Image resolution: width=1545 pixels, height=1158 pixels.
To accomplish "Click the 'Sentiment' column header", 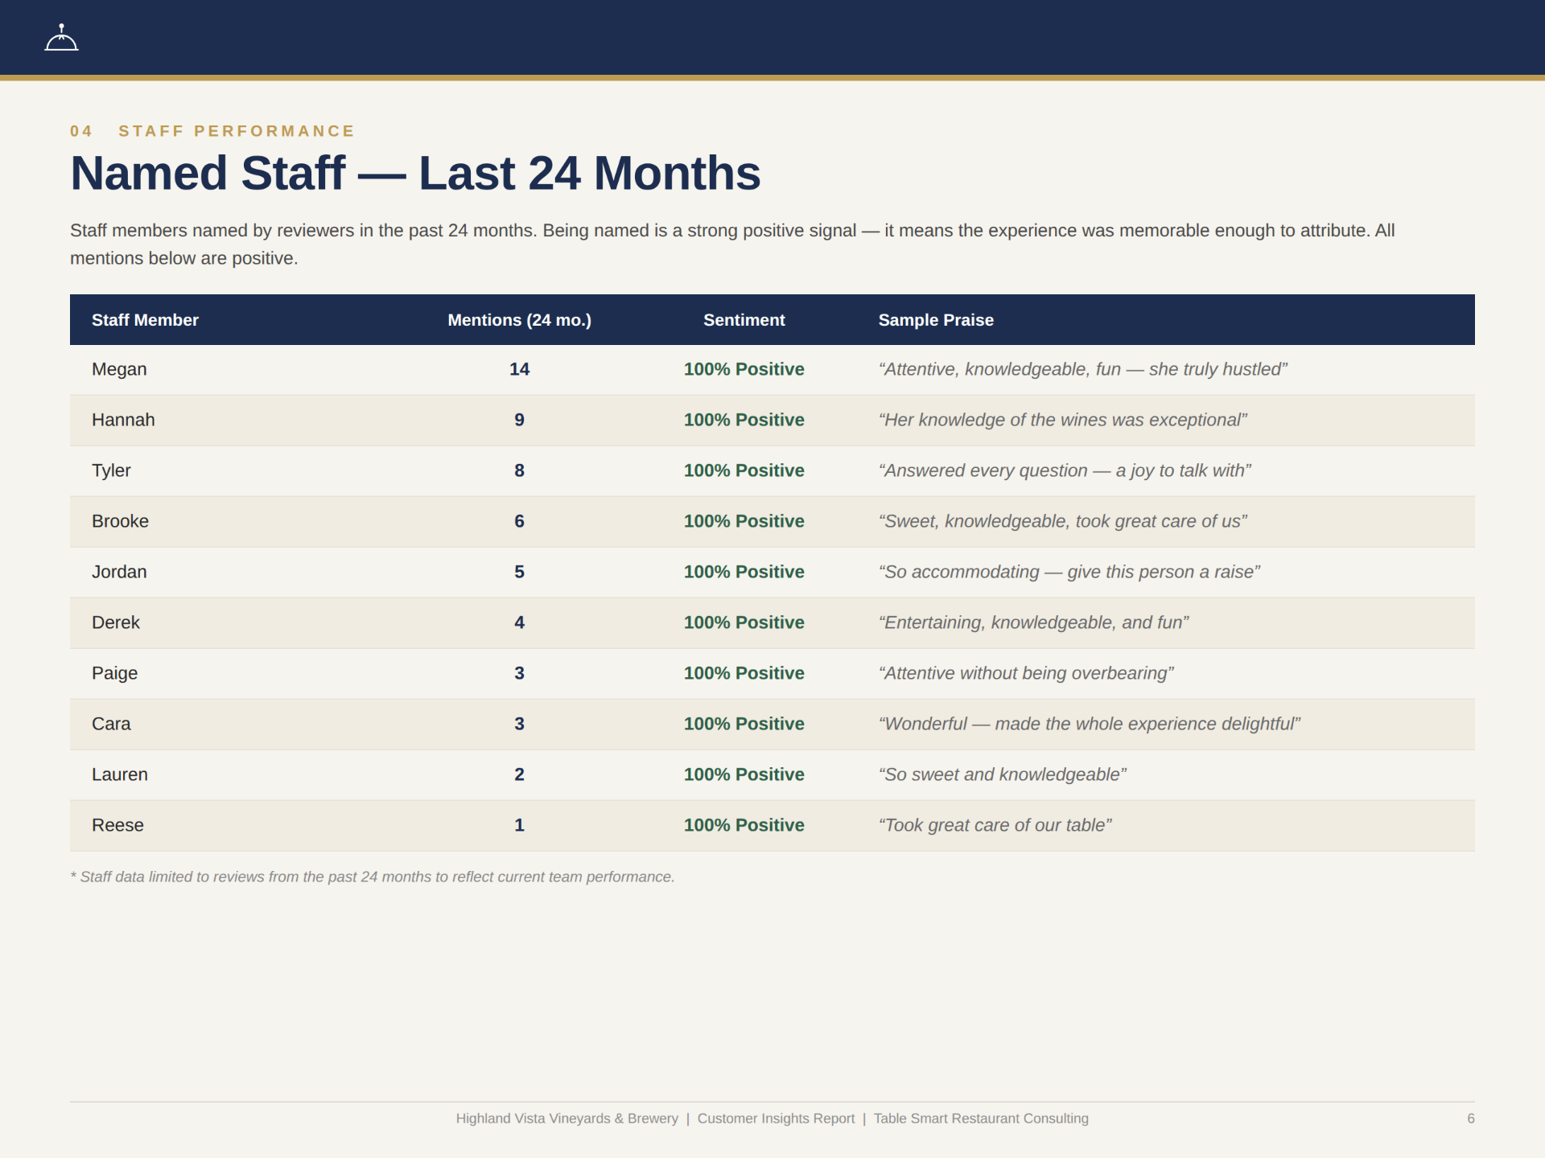I will pos(744,320).
